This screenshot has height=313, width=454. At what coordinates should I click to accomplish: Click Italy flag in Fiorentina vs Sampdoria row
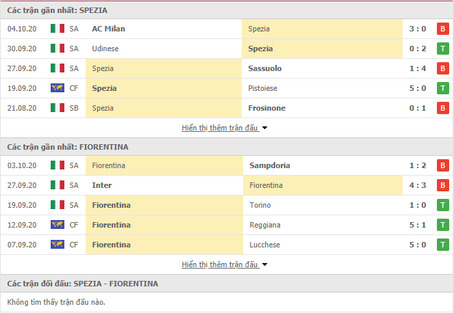[x=58, y=165]
